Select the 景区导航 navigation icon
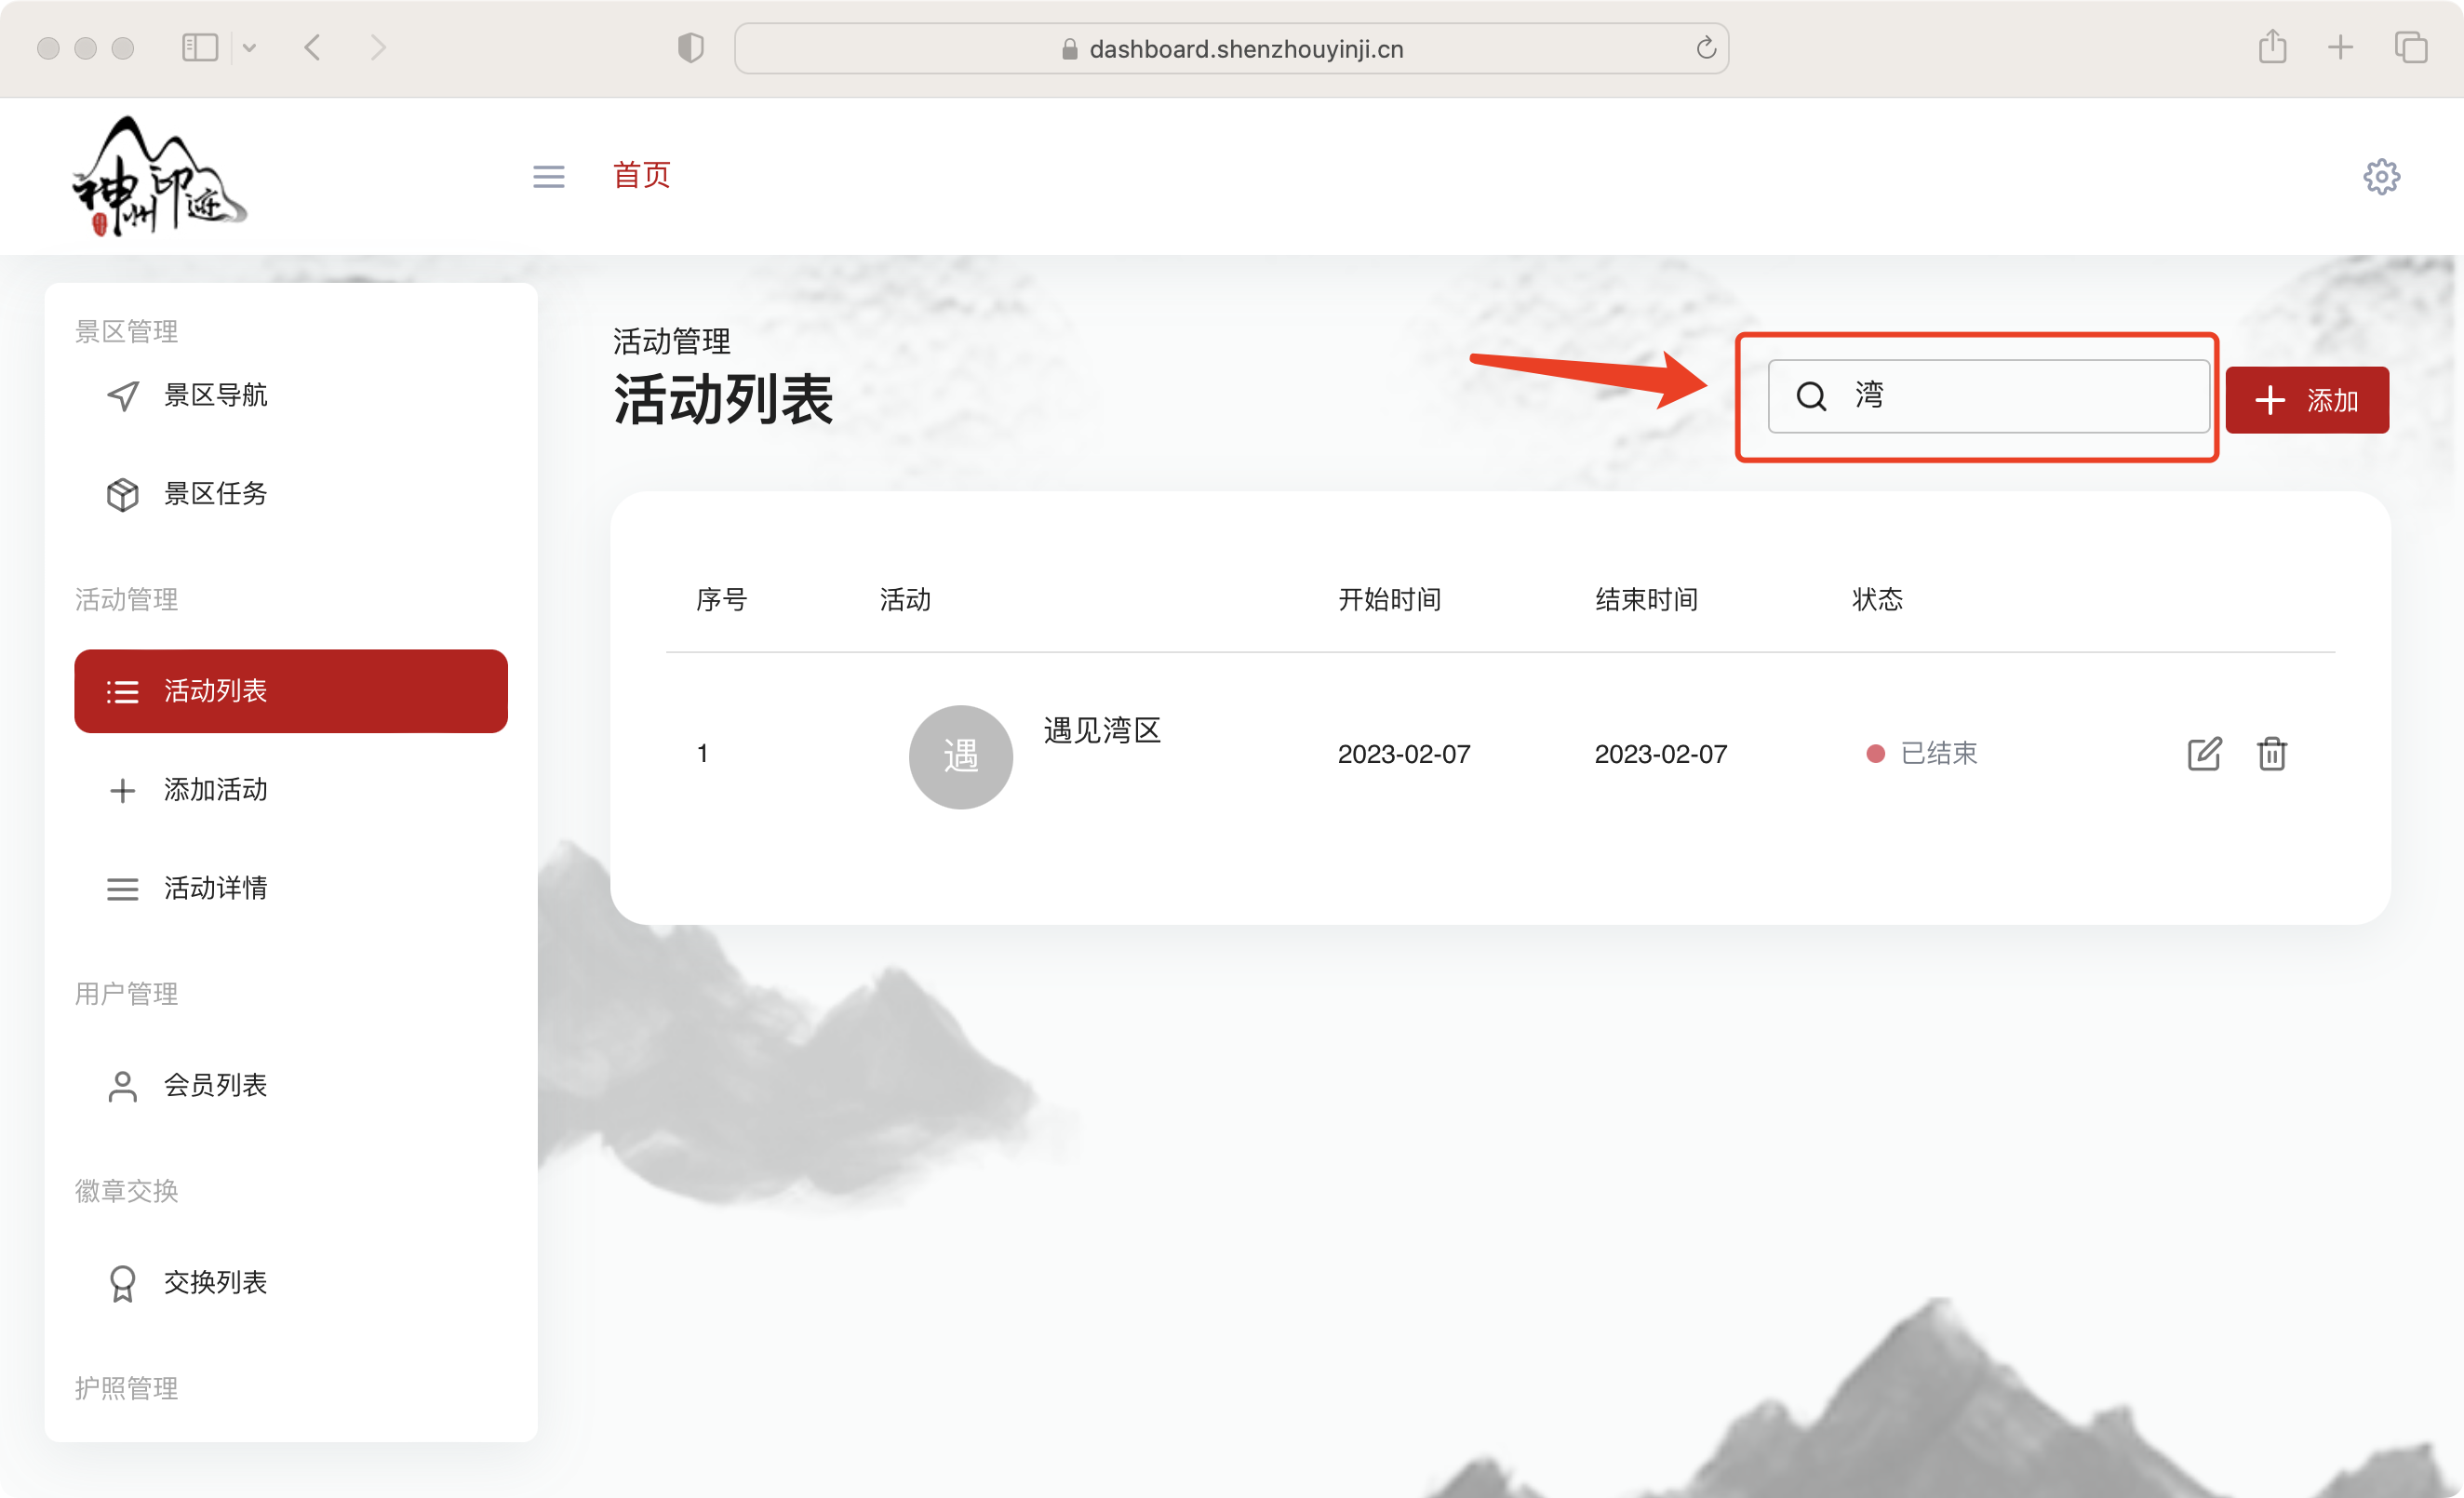 122,396
